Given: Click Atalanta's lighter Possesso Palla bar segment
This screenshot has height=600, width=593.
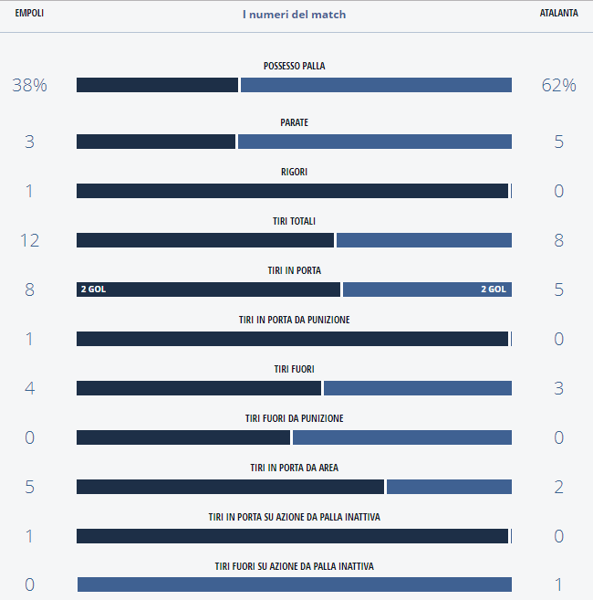Looking at the screenshot, I should click(375, 85).
